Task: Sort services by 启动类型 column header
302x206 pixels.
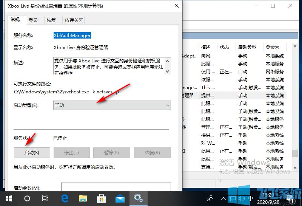Action: point(250,47)
